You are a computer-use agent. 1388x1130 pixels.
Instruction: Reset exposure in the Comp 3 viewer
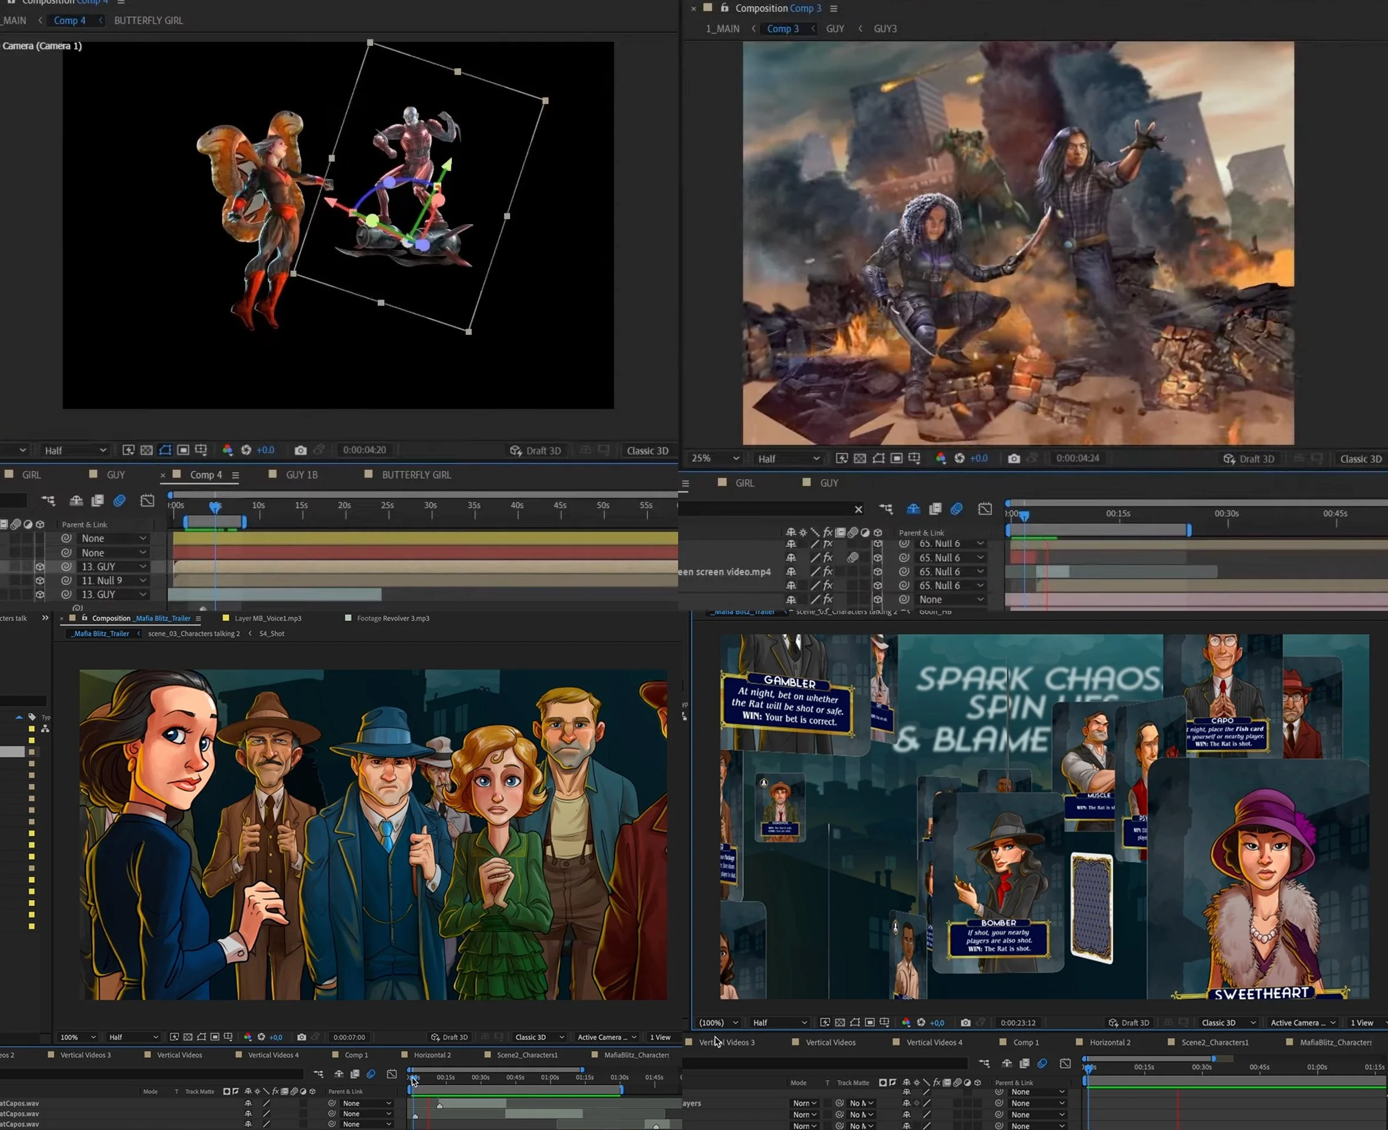[x=959, y=459]
